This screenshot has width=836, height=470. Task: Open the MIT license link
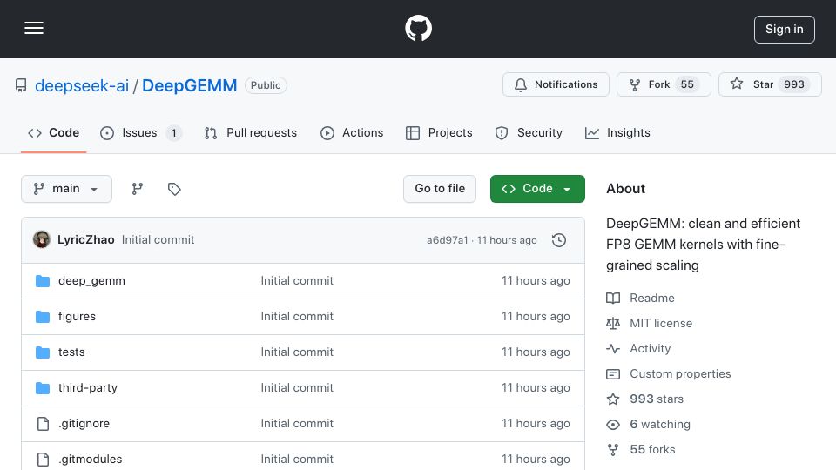tap(650, 324)
